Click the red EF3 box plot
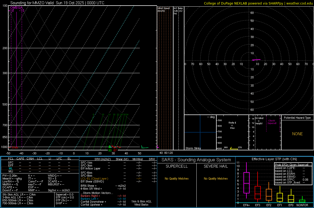314x208 pixels. coord(258,192)
